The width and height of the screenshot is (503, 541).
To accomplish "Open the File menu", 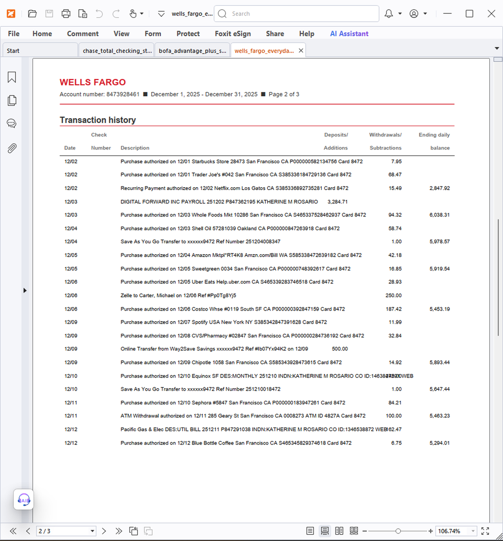I will (14, 33).
